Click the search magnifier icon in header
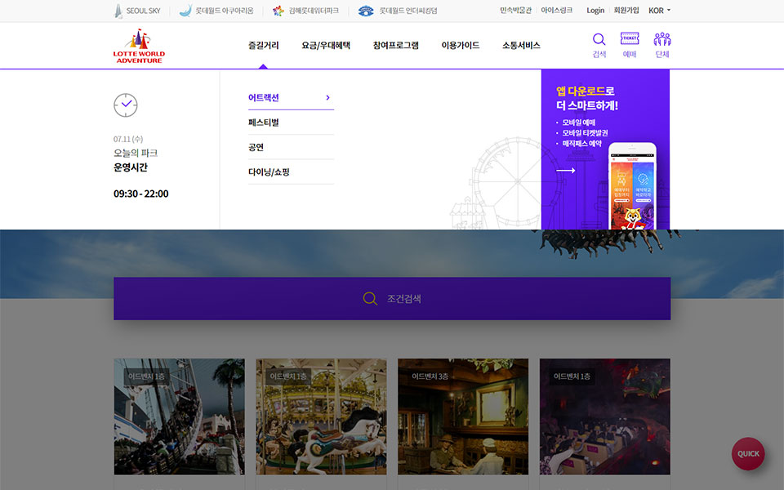 [x=599, y=40]
